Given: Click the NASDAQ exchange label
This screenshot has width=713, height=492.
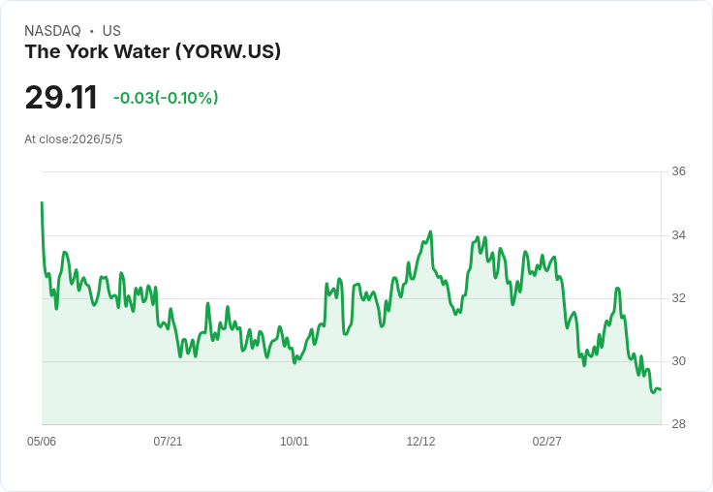Looking at the screenshot, I should [x=52, y=31].
